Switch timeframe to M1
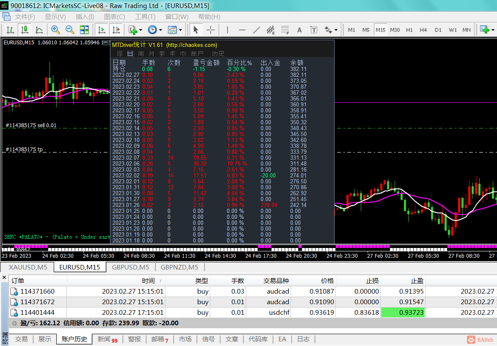497x346 pixels. 351,30
